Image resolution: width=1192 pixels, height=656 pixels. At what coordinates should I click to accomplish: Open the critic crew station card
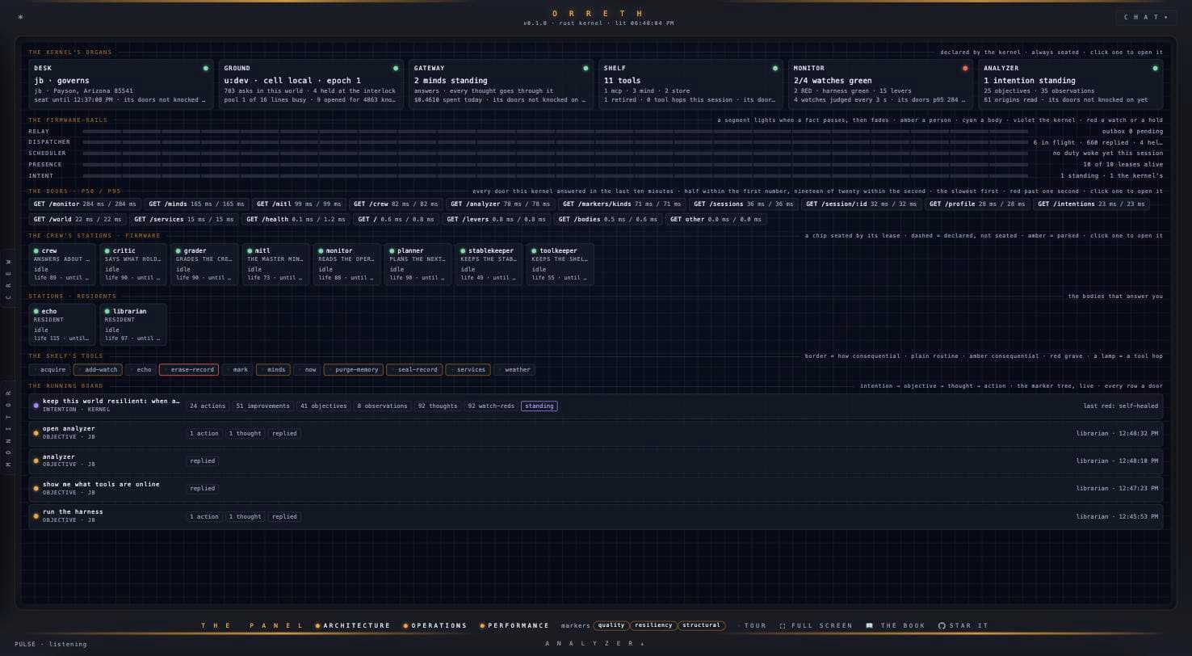click(133, 264)
